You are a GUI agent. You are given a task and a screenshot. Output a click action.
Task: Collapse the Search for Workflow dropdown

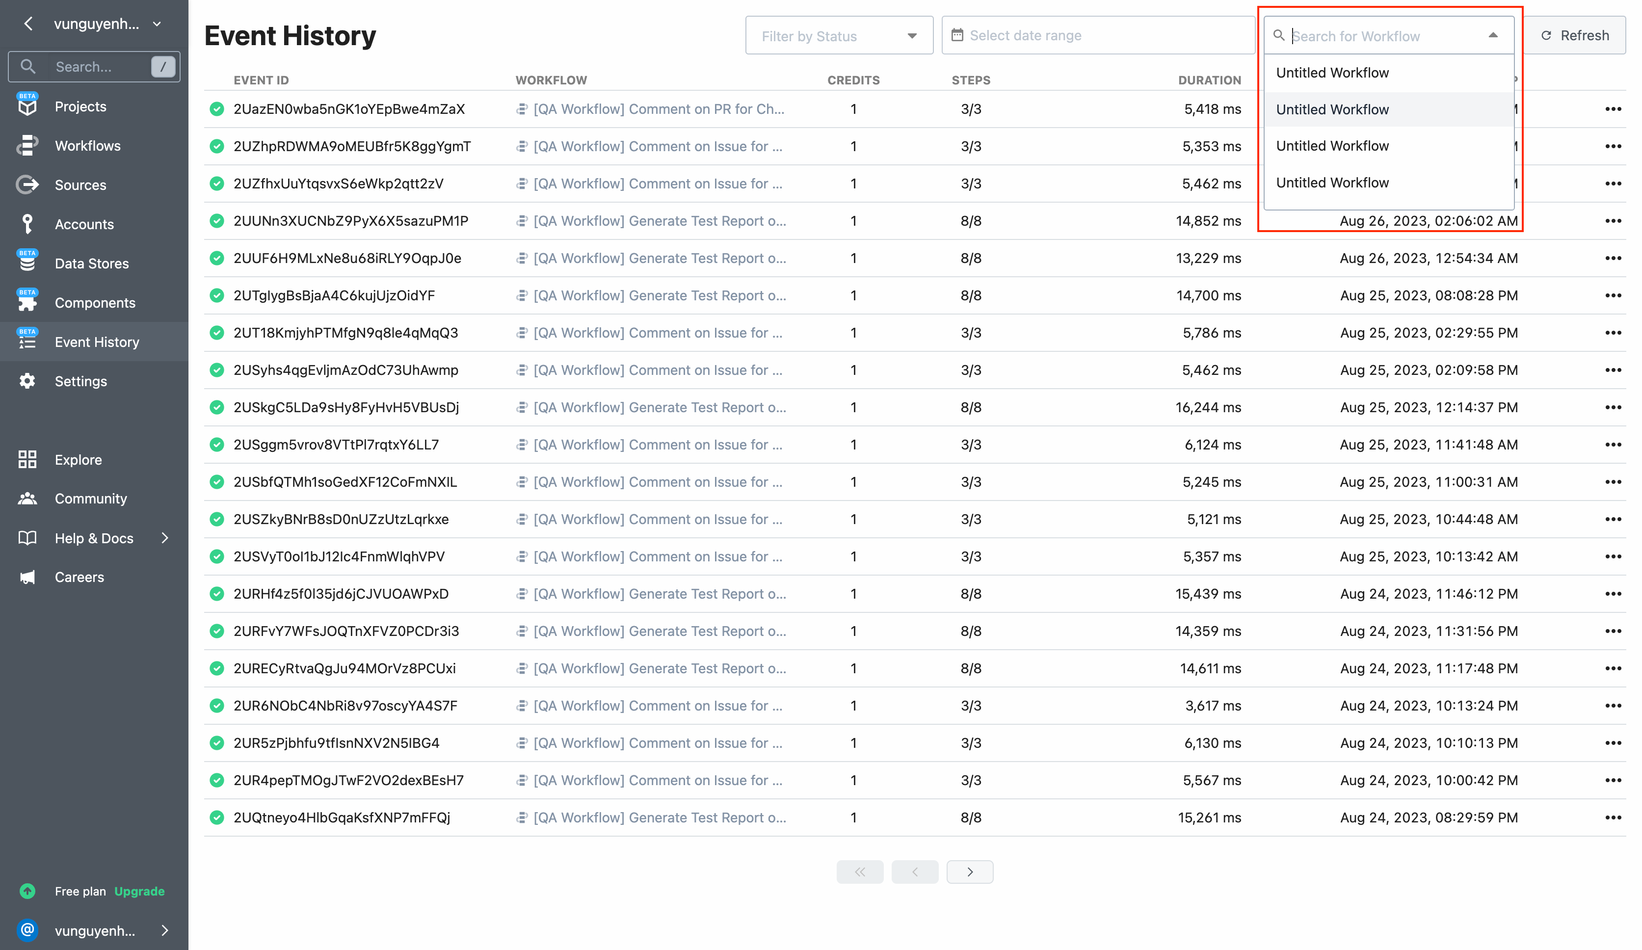pyautogui.click(x=1493, y=36)
